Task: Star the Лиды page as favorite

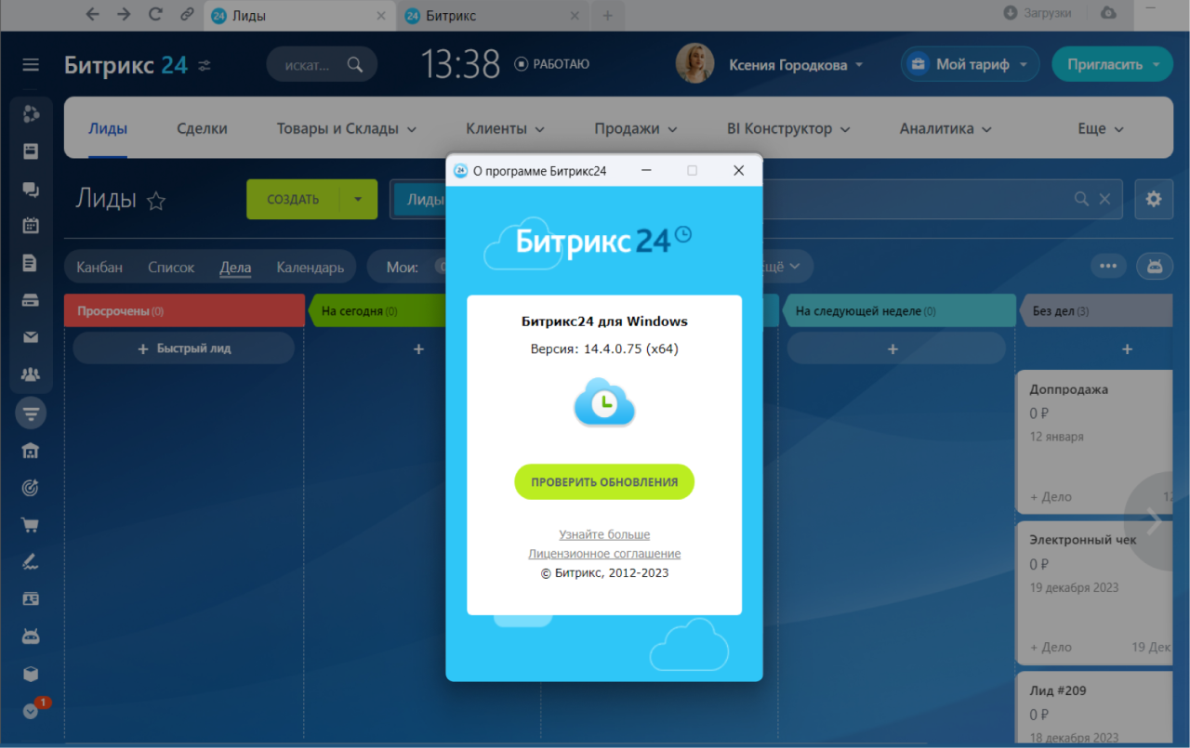Action: (156, 201)
